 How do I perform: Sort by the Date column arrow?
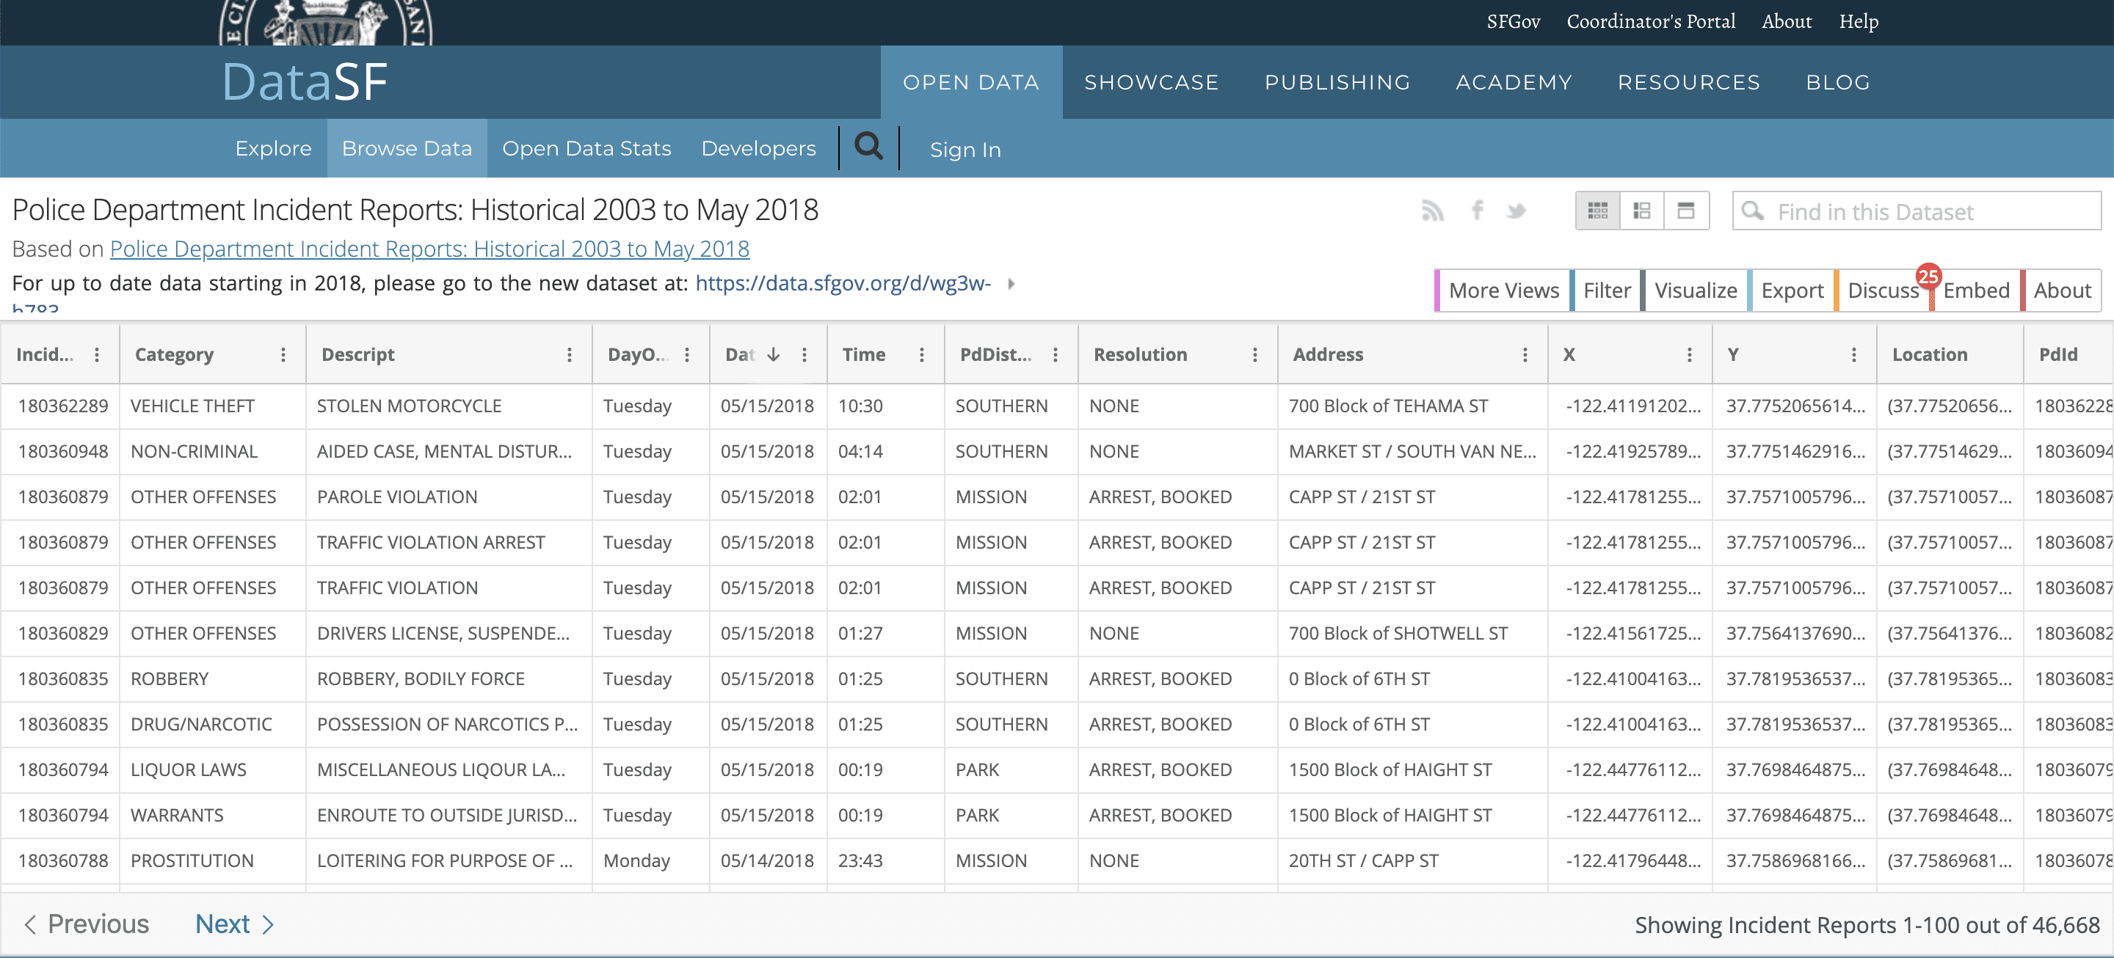pos(773,354)
